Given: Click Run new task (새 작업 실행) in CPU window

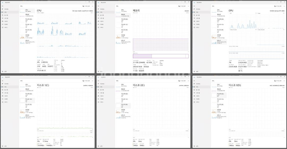Looking at the screenshot, I should tap(86, 6).
